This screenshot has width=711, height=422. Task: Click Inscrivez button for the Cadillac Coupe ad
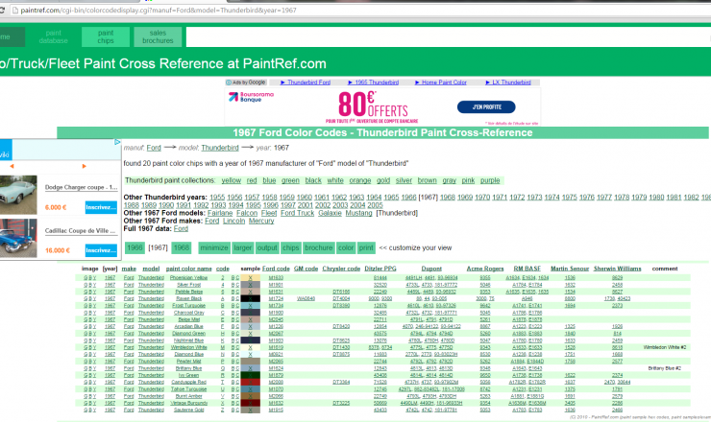pos(101,250)
